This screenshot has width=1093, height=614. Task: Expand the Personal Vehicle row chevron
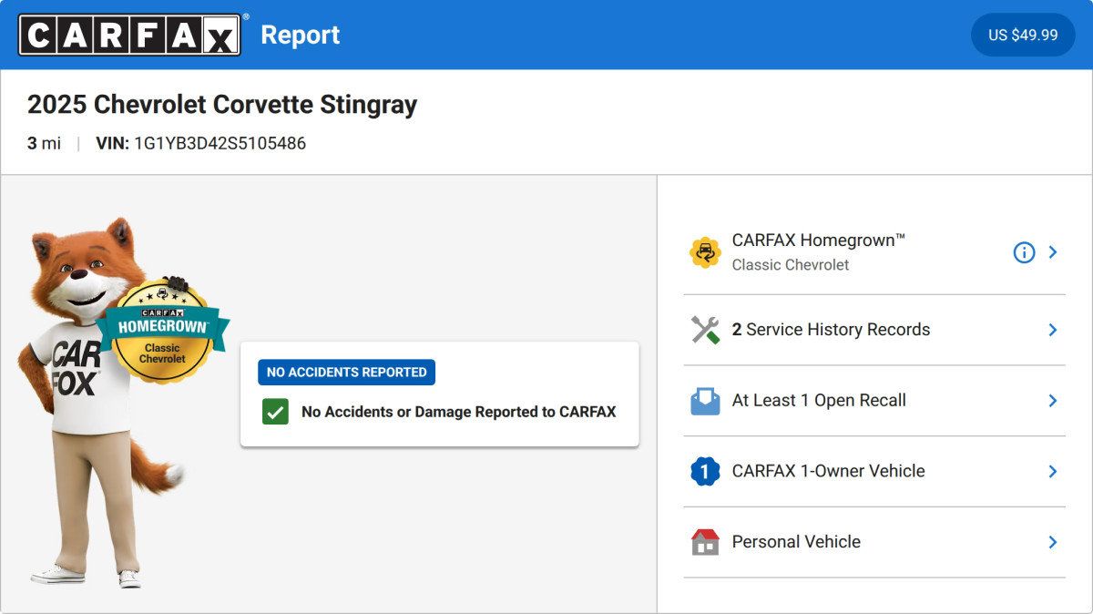[x=1053, y=542]
